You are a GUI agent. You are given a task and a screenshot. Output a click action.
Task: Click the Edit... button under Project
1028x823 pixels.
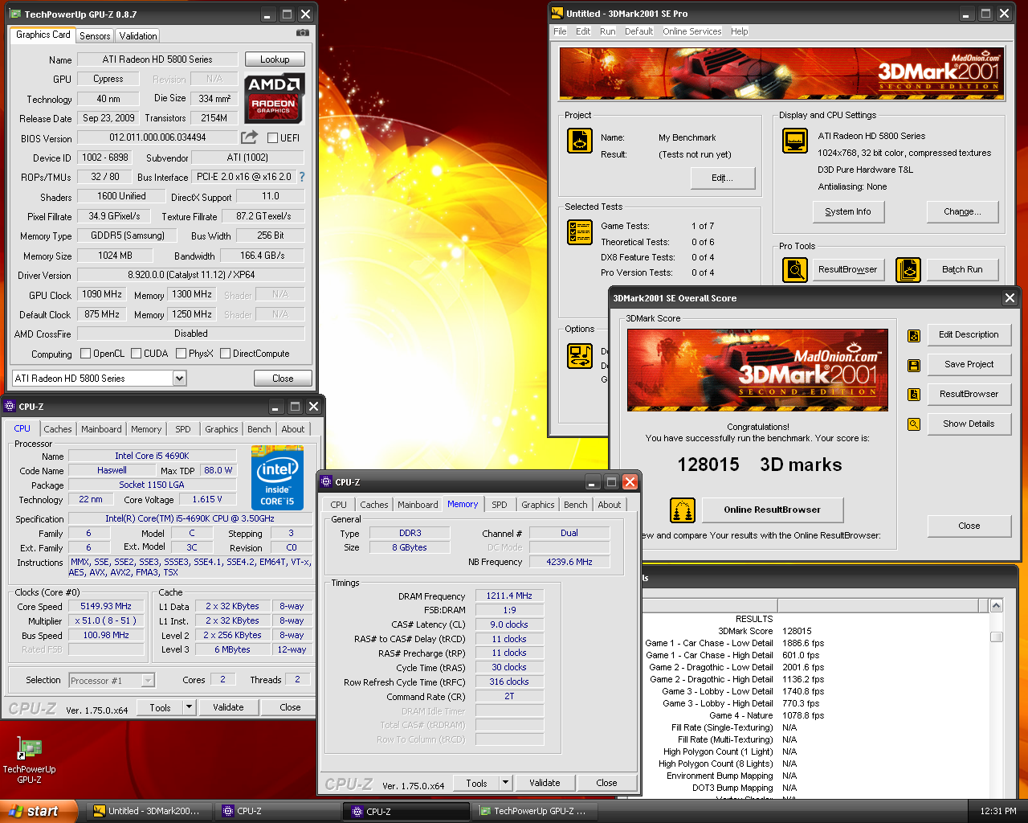[723, 178]
